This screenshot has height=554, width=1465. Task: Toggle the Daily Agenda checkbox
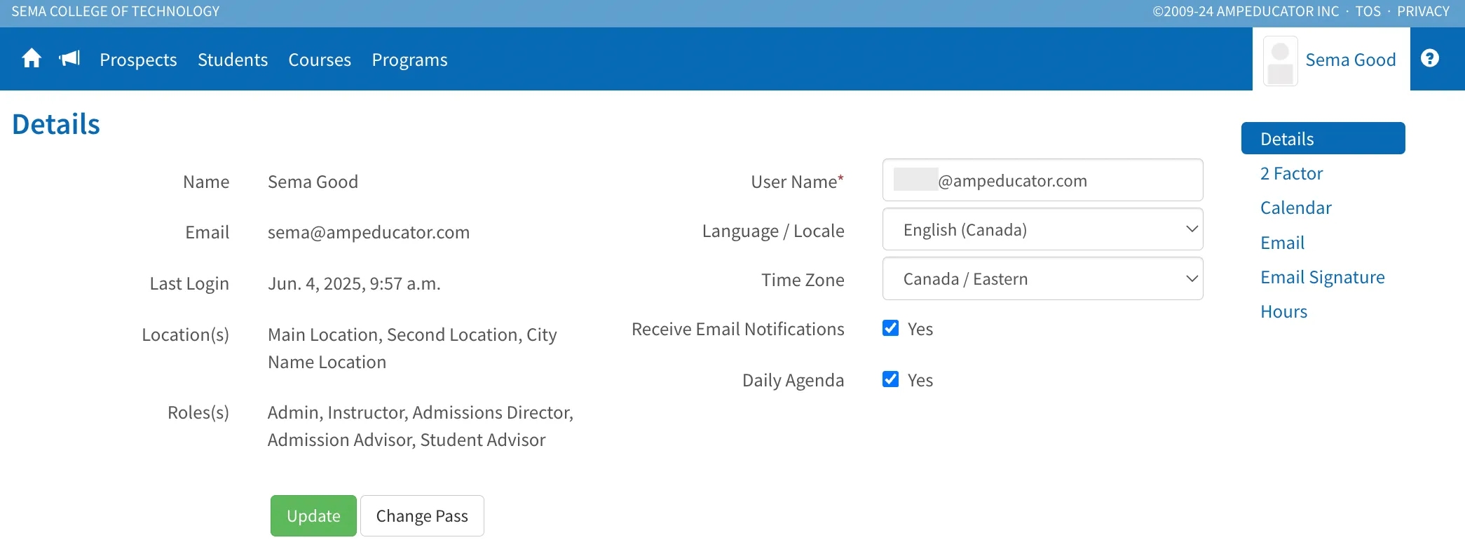[890, 379]
